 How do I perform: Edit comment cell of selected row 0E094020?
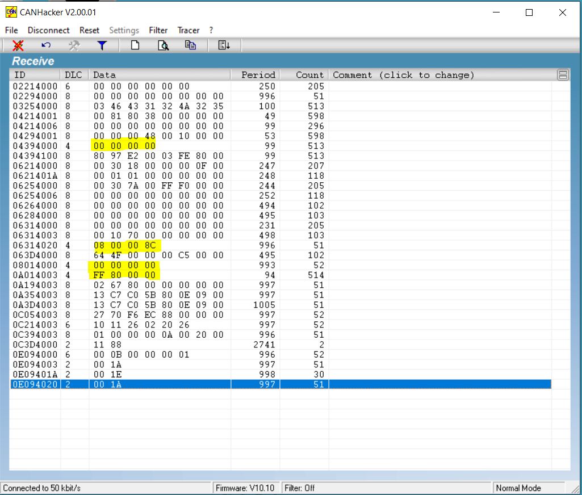(x=440, y=384)
